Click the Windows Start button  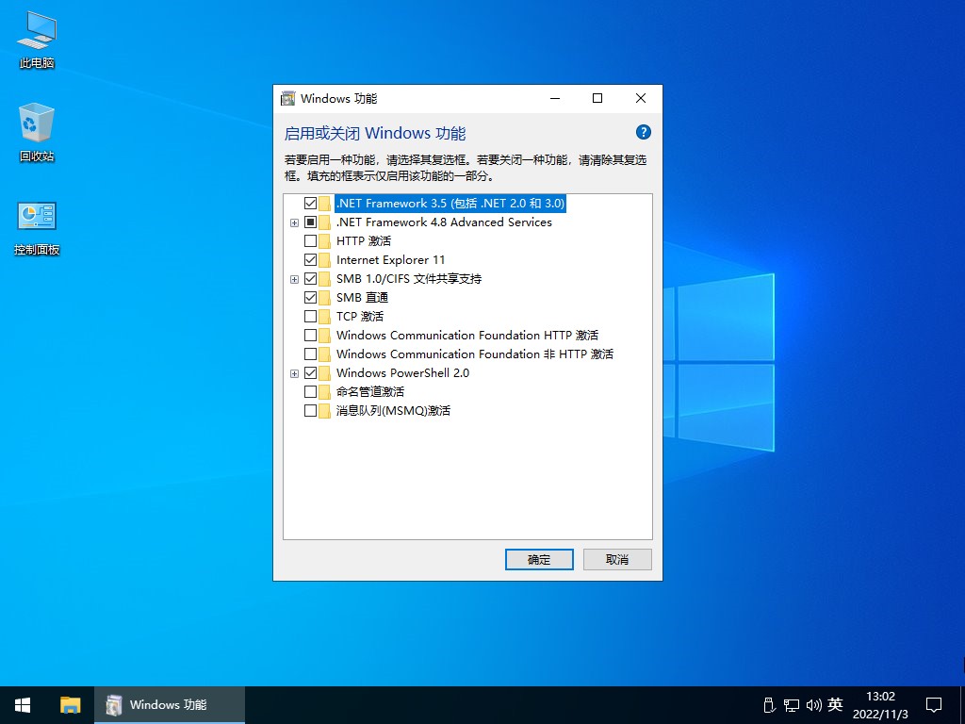[x=23, y=704]
